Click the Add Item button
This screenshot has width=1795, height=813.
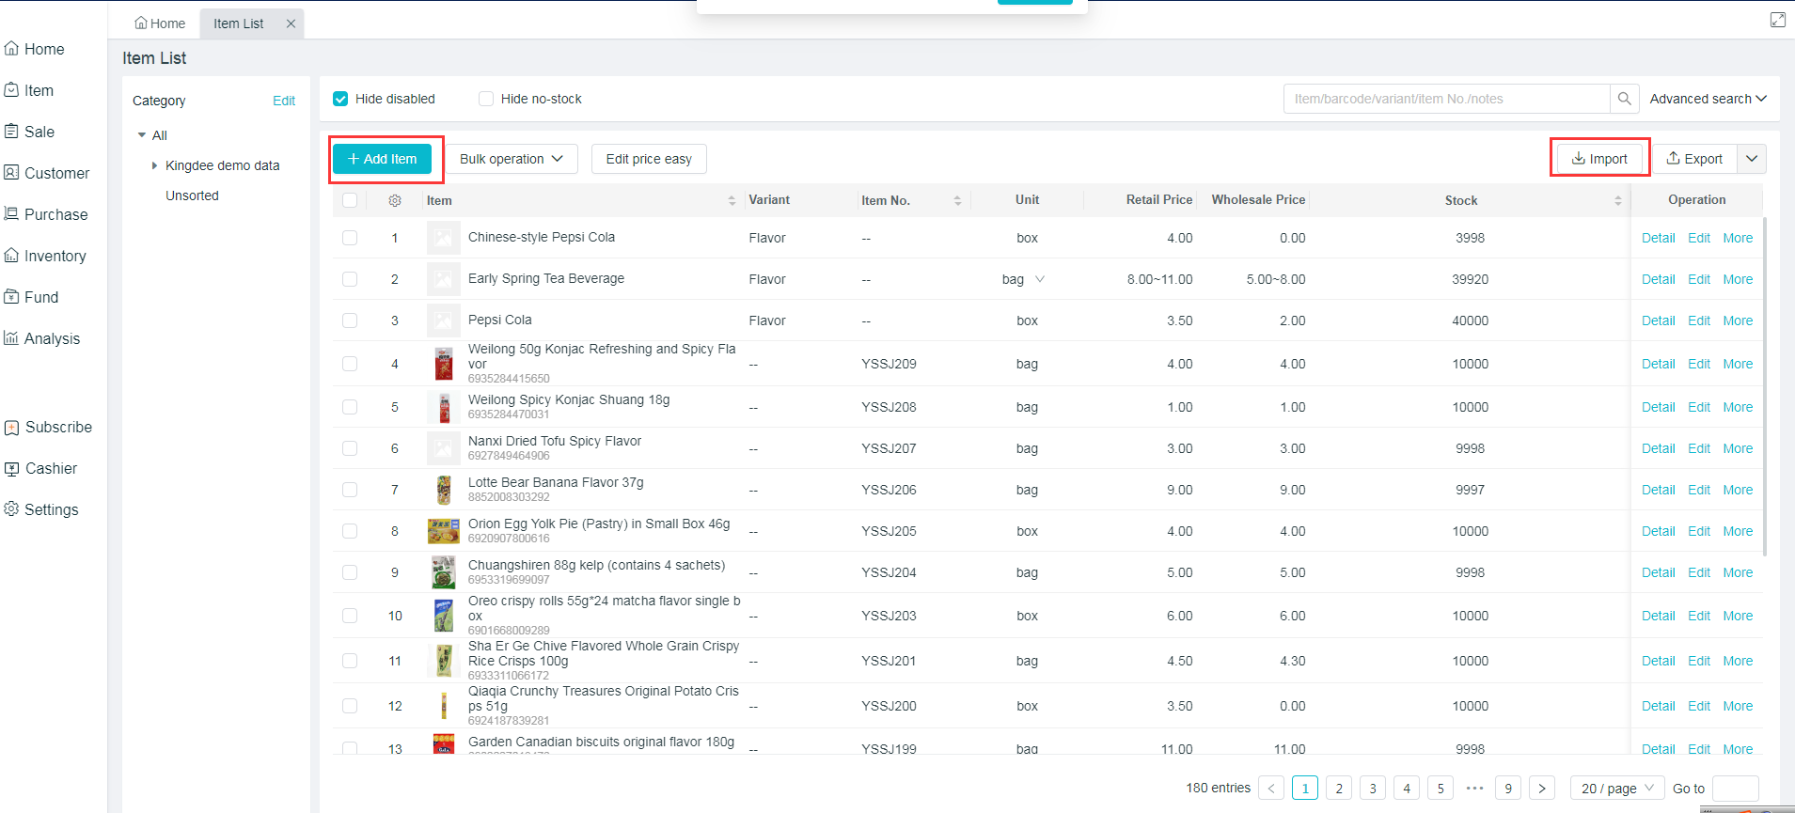382,159
